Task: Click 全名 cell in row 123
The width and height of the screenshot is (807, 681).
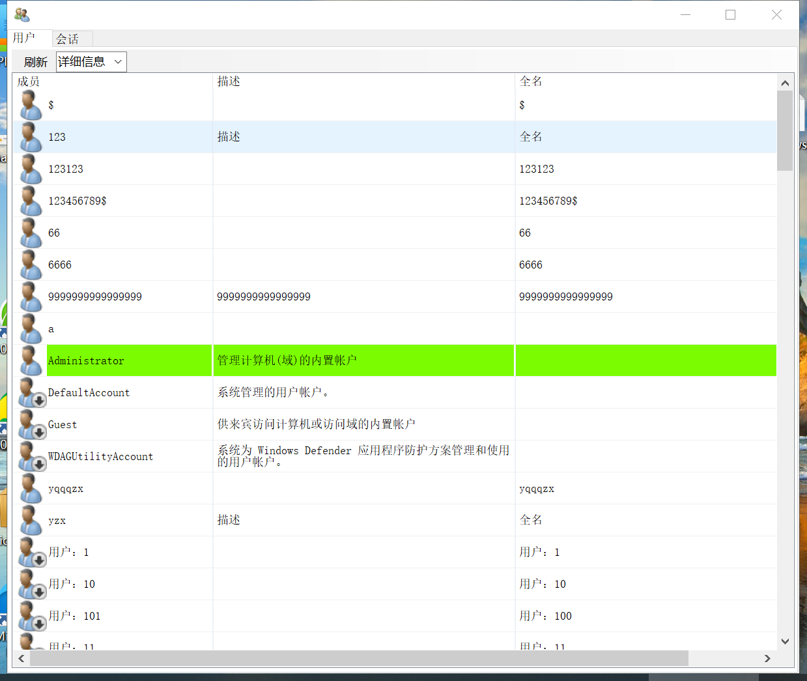Action: 531,137
